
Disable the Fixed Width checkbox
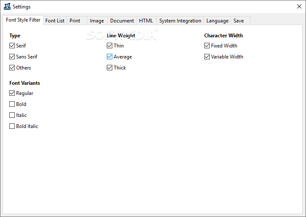(x=207, y=46)
